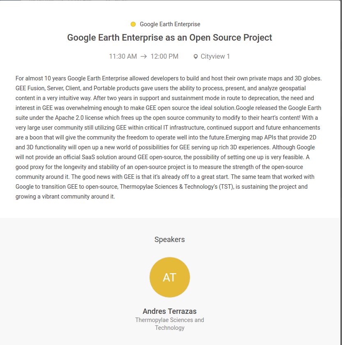
Task: Click the Thermopylae Sciences and Technology affiliation
Action: click(170, 324)
